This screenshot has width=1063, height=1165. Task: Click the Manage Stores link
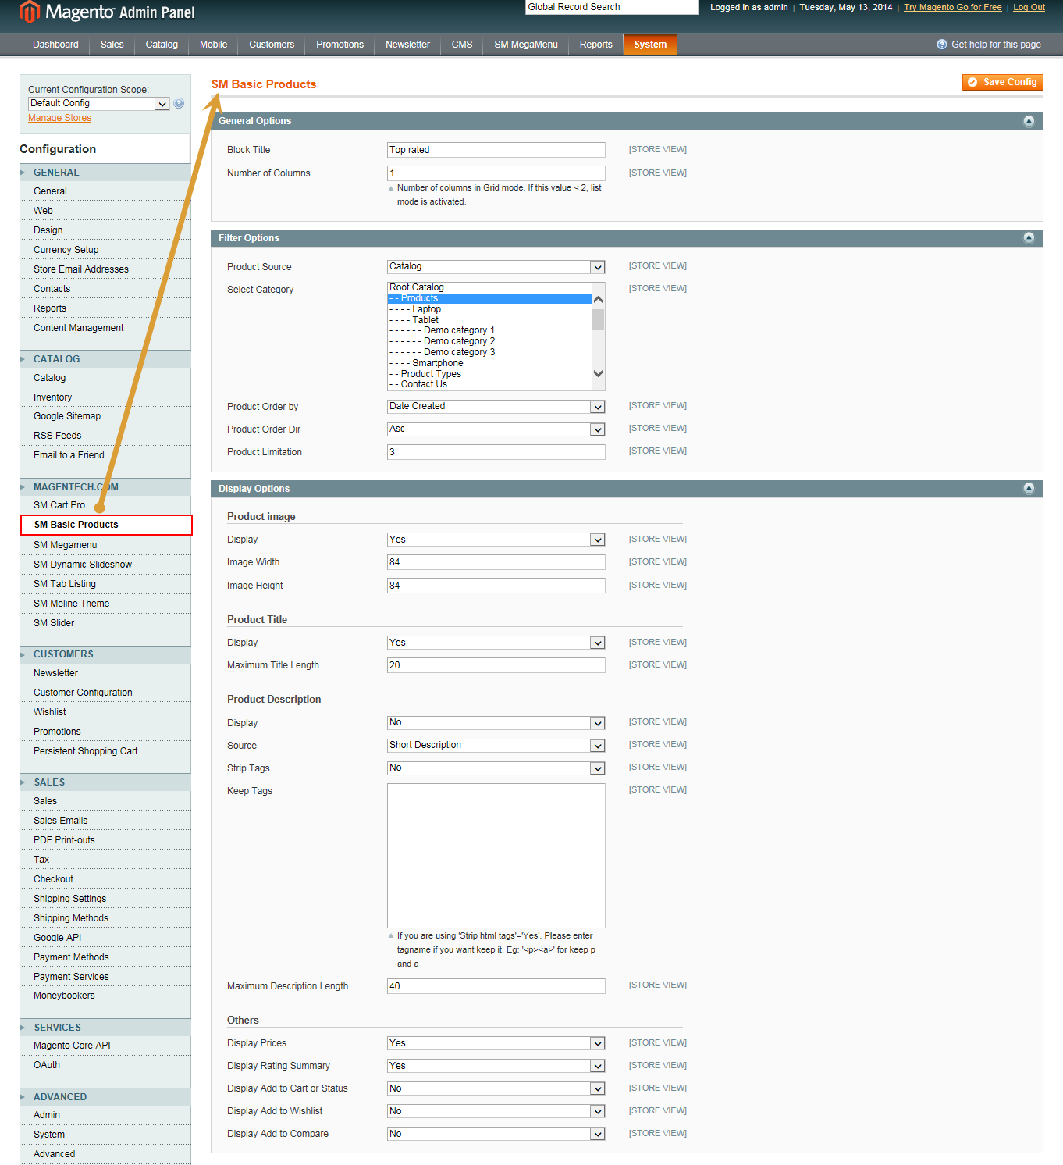[59, 118]
